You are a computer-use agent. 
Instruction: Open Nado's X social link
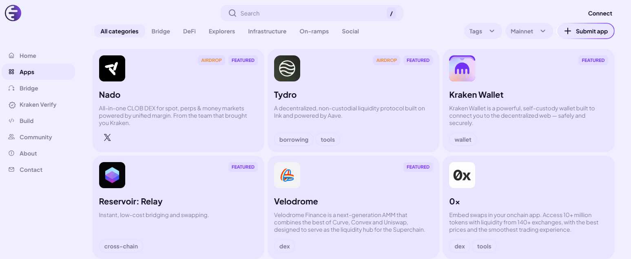click(x=107, y=137)
